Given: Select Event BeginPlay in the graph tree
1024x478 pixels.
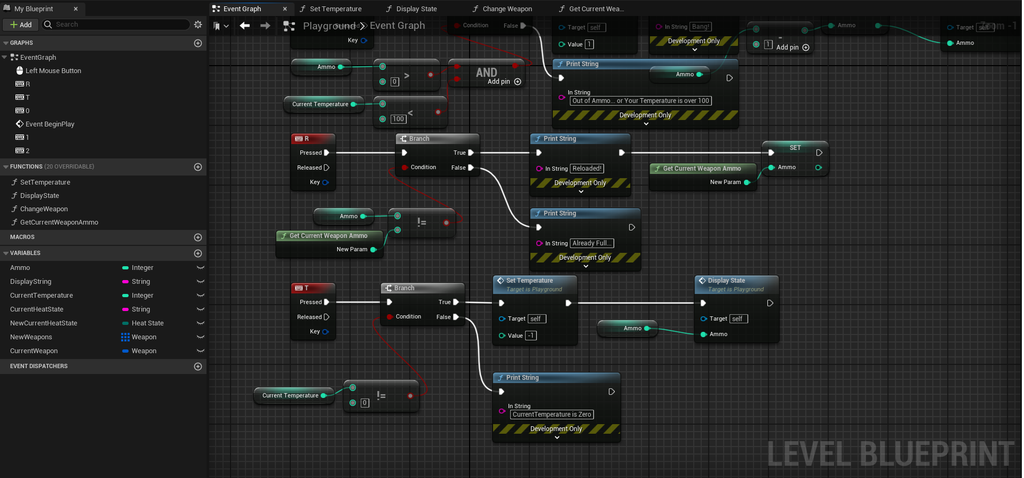Looking at the screenshot, I should tap(50, 124).
